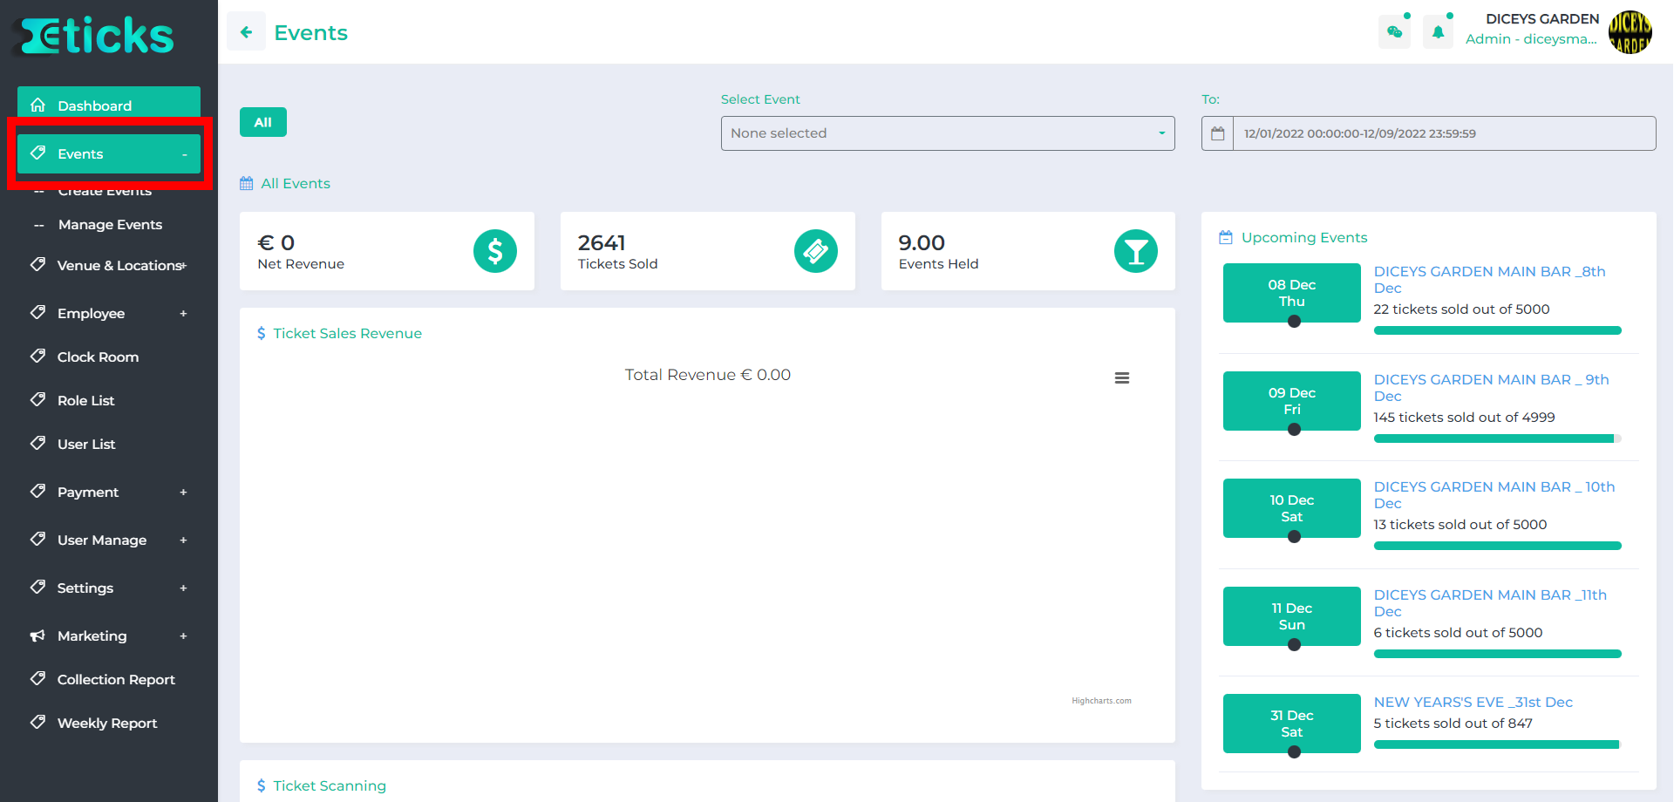Click the back arrow beside Events title
Viewport: 1674px width, 802px height.
click(x=247, y=32)
